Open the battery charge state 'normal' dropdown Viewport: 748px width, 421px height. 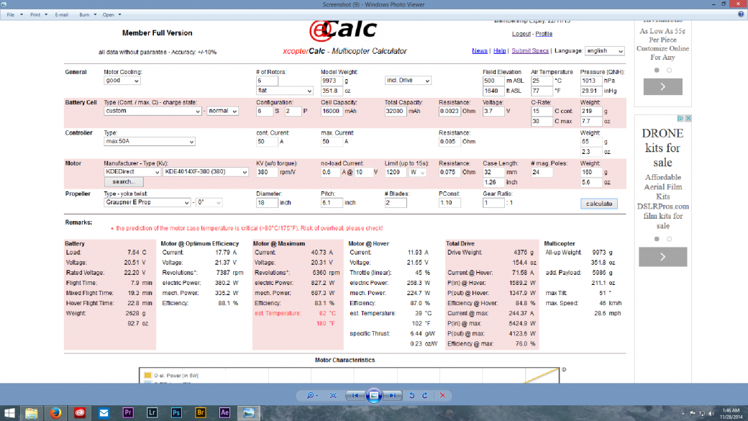(x=222, y=112)
